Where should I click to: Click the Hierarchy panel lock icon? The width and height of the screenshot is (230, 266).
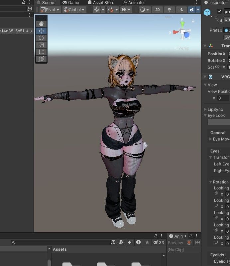[x=24, y=2]
